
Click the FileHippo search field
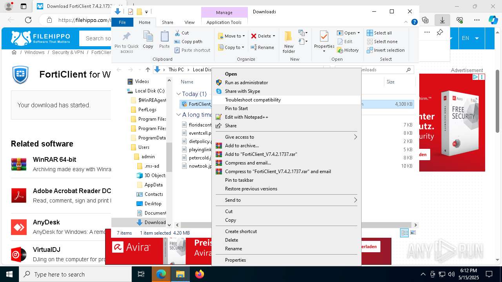click(x=96, y=38)
